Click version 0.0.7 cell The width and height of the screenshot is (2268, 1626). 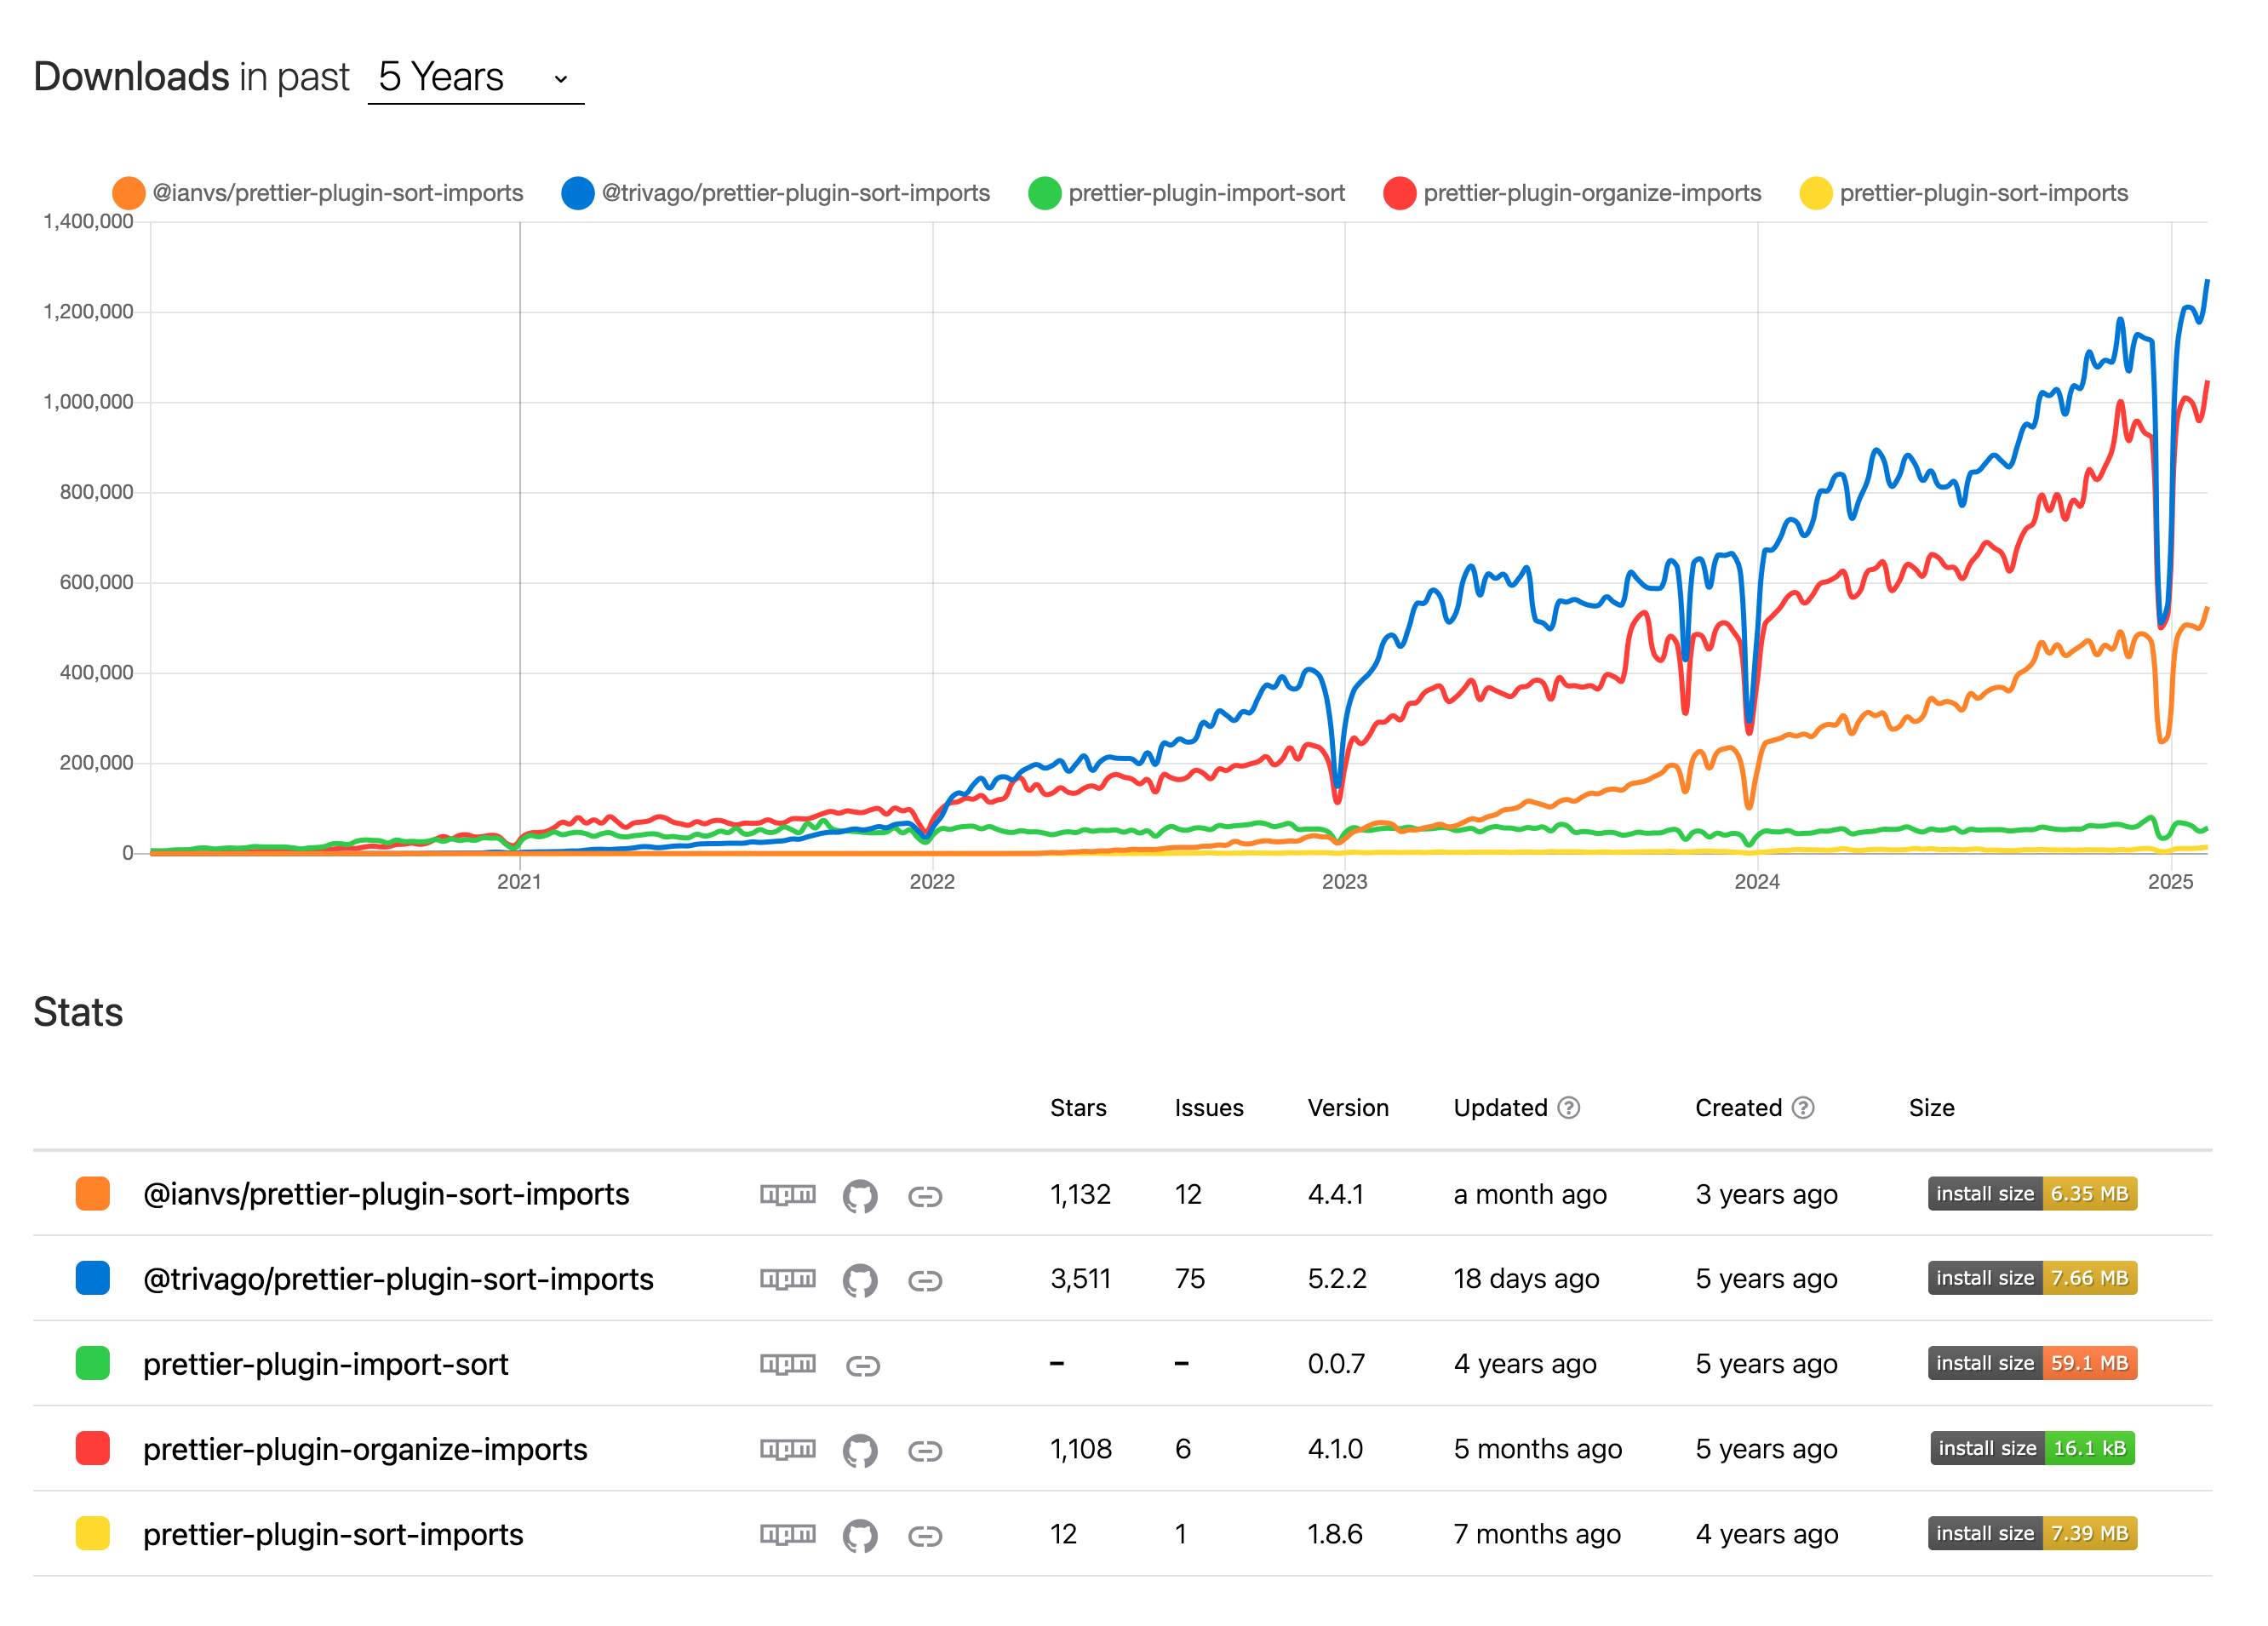pos(1336,1364)
